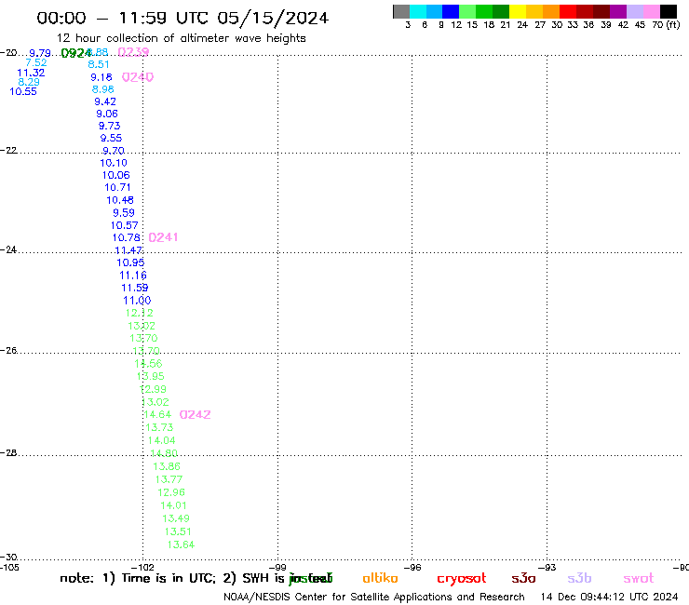Click the orange swatch in the color scale
This screenshot has width=689, height=605.
[551, 11]
